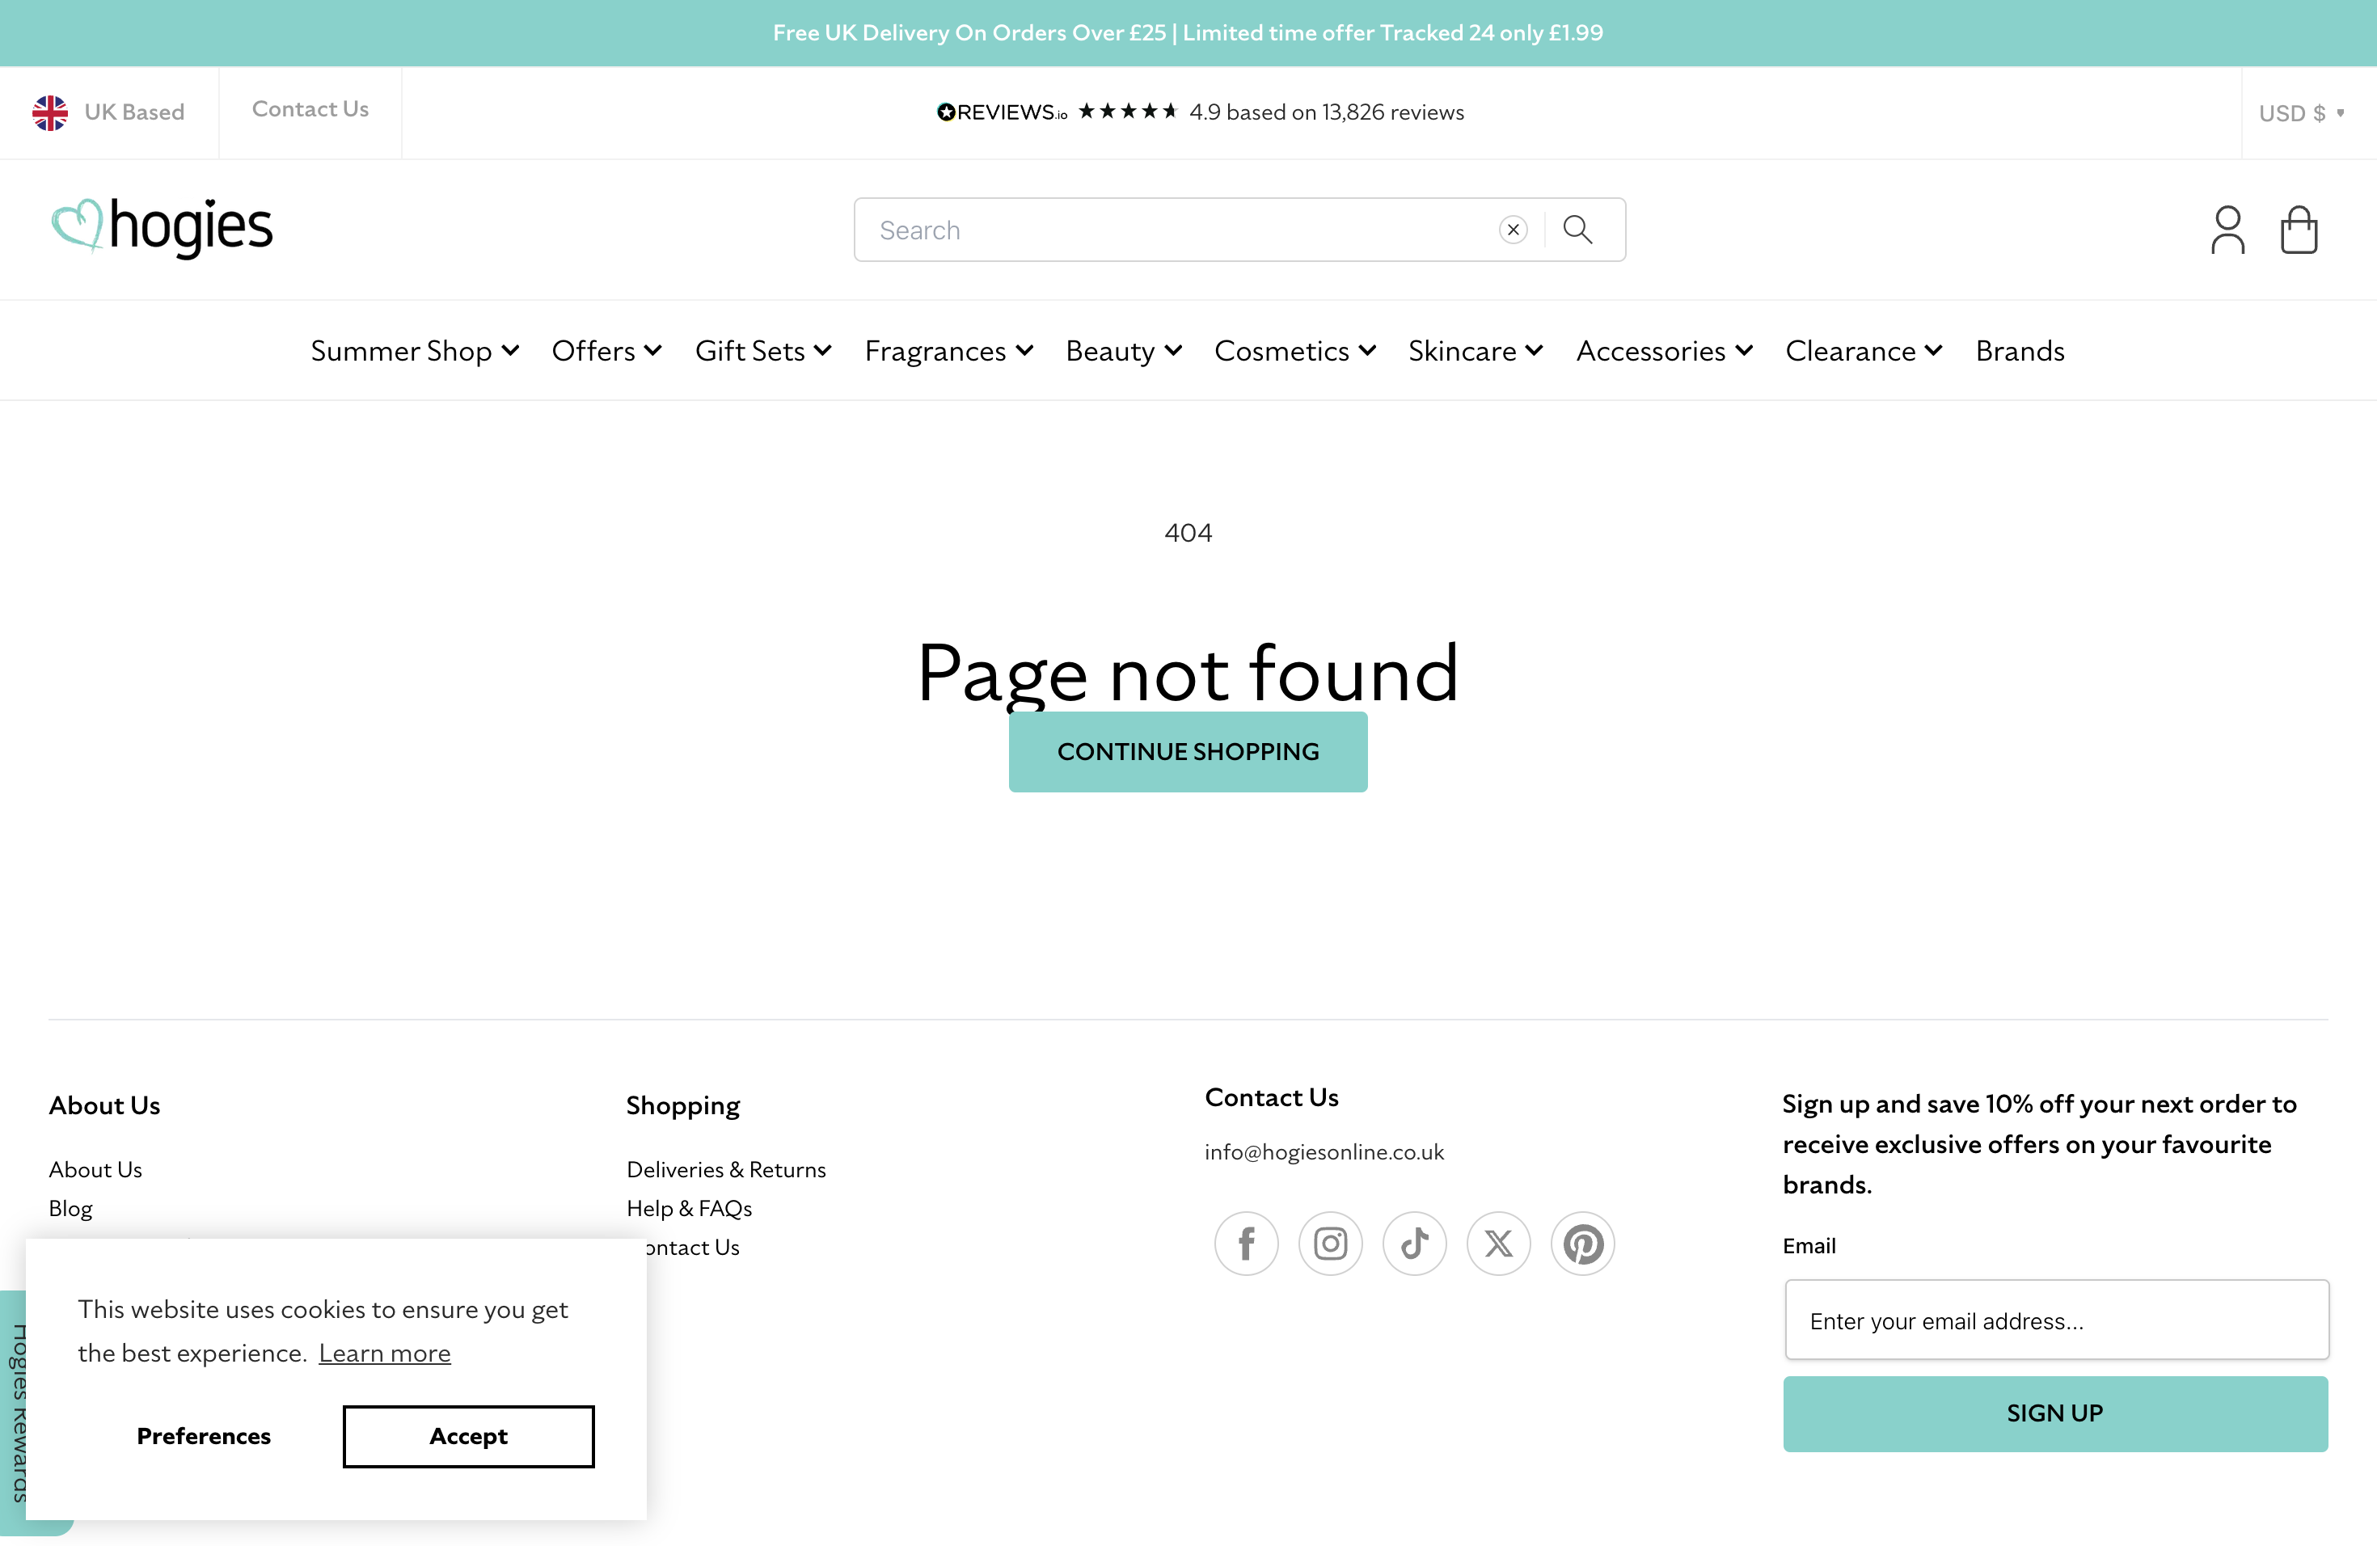The width and height of the screenshot is (2377, 1546).
Task: Open the TikTok icon in the footer
Action: click(x=1414, y=1244)
